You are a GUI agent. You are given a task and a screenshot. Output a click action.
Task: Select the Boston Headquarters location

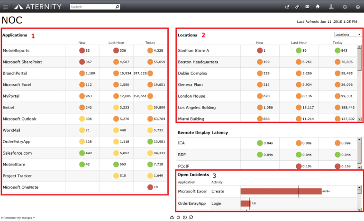198,62
